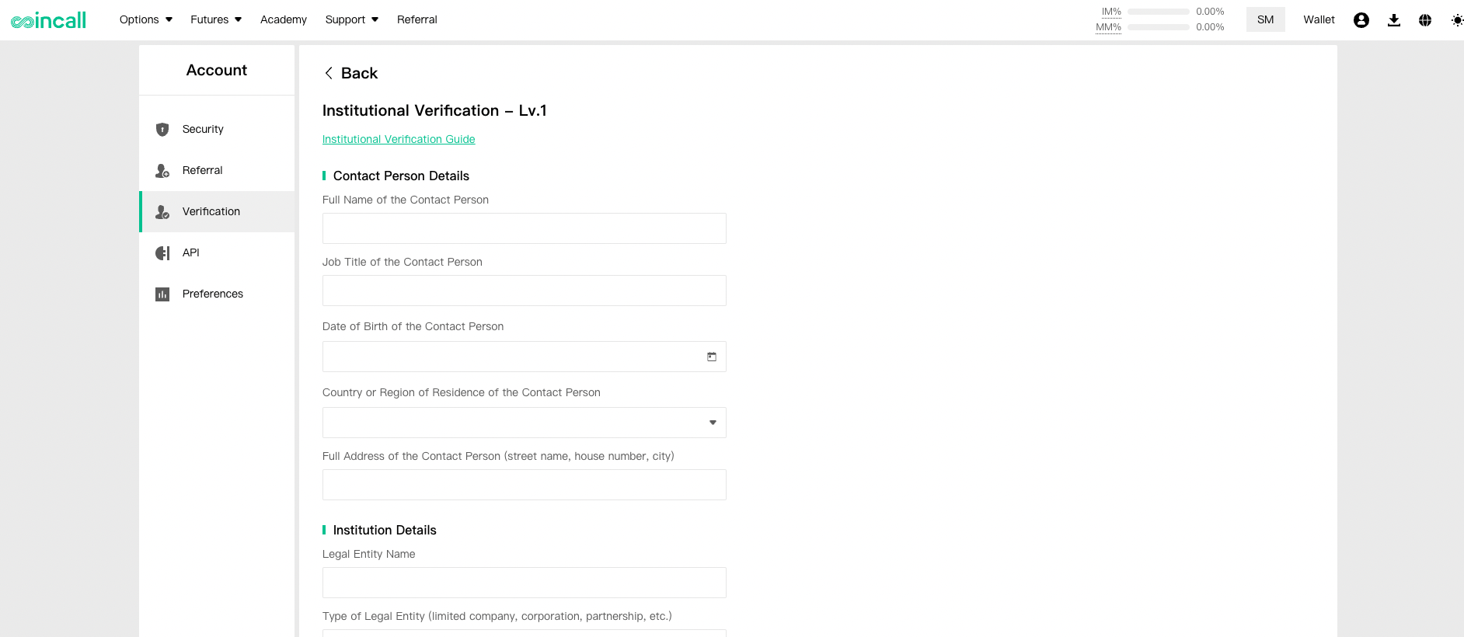Viewport: 1464px width, 637px height.
Task: Click the Institution Details heading
Action: point(385,530)
